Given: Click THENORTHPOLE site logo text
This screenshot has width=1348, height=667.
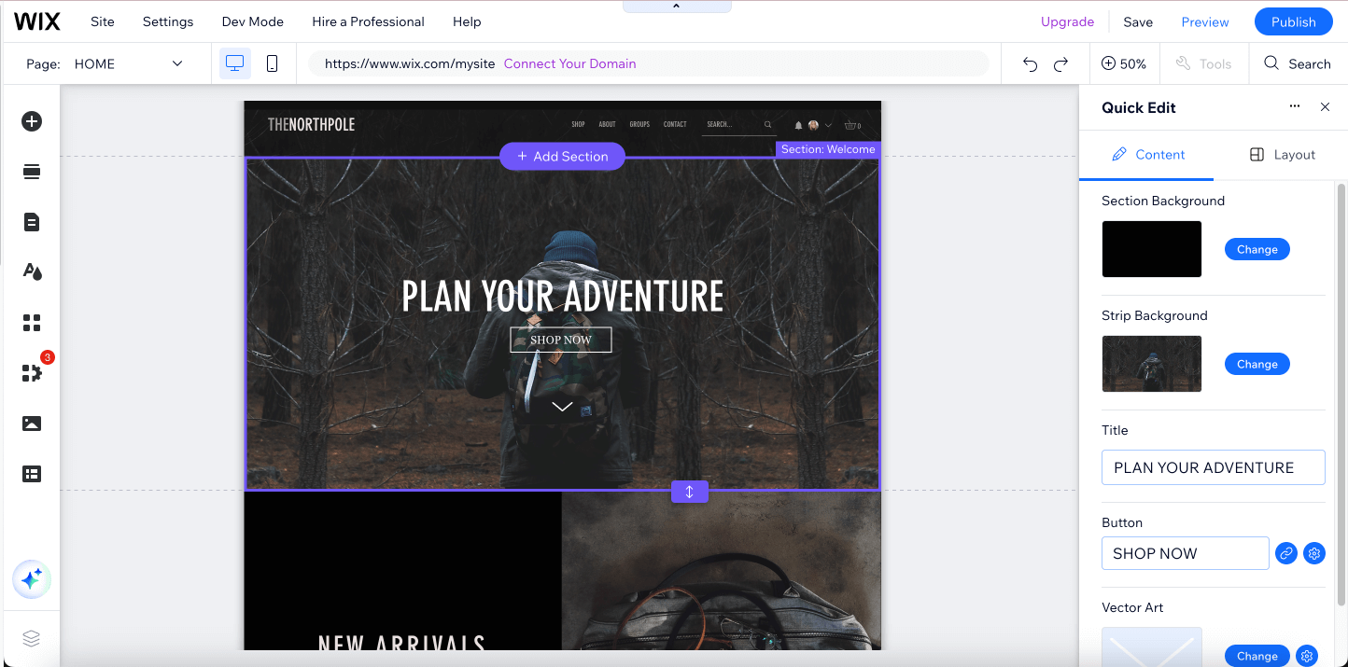Looking at the screenshot, I should point(311,124).
